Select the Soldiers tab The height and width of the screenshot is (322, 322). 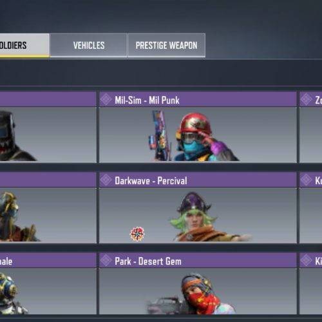click(x=24, y=45)
